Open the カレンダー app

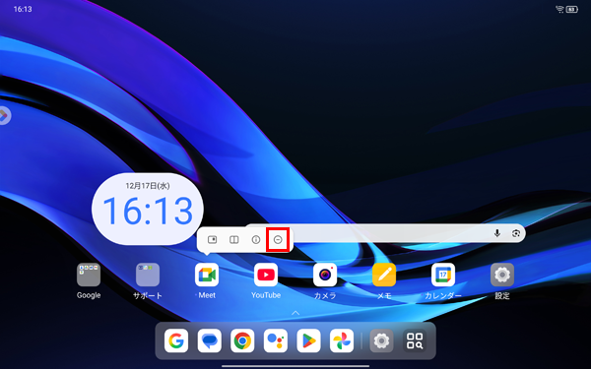(443, 275)
